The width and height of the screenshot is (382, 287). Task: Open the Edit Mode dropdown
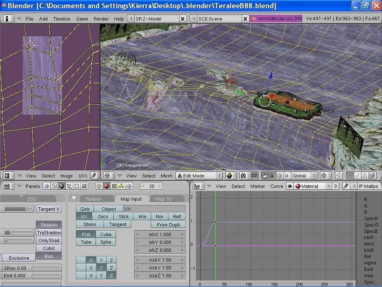click(x=199, y=175)
